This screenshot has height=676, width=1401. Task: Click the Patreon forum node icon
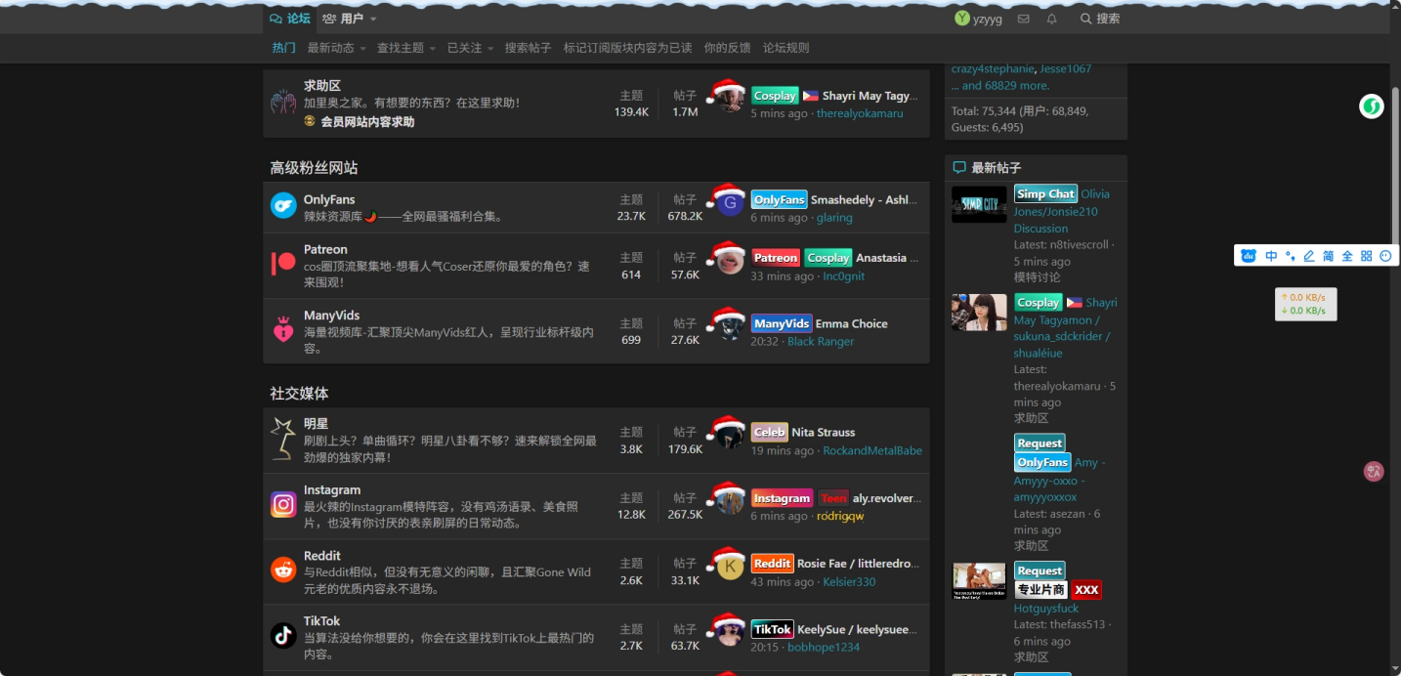[x=283, y=263]
